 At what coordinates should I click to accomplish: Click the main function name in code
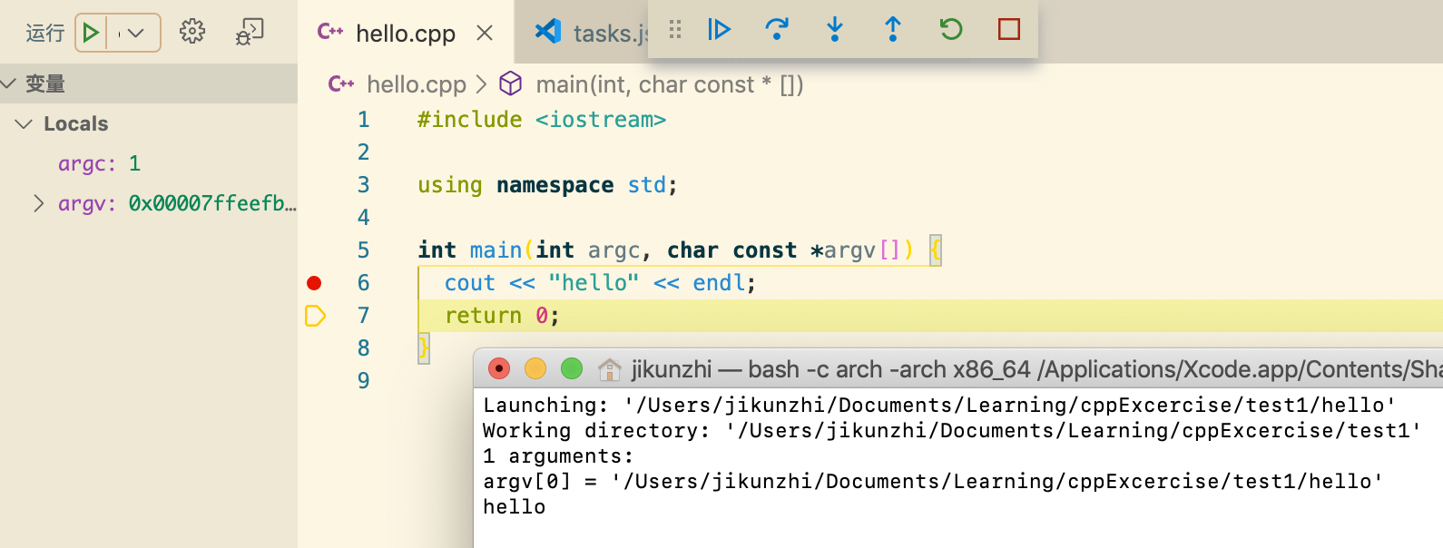click(496, 250)
